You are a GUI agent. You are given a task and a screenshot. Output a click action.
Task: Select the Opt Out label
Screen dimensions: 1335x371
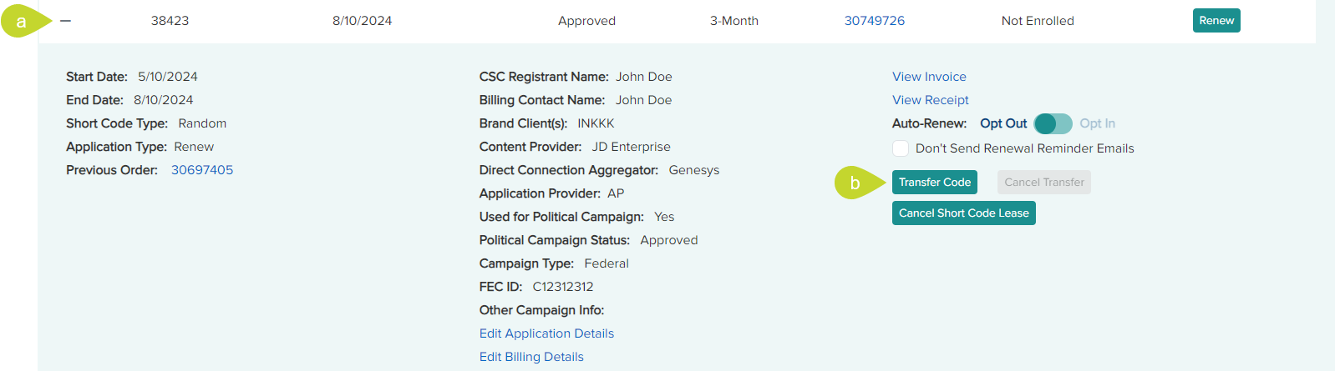tap(1003, 123)
